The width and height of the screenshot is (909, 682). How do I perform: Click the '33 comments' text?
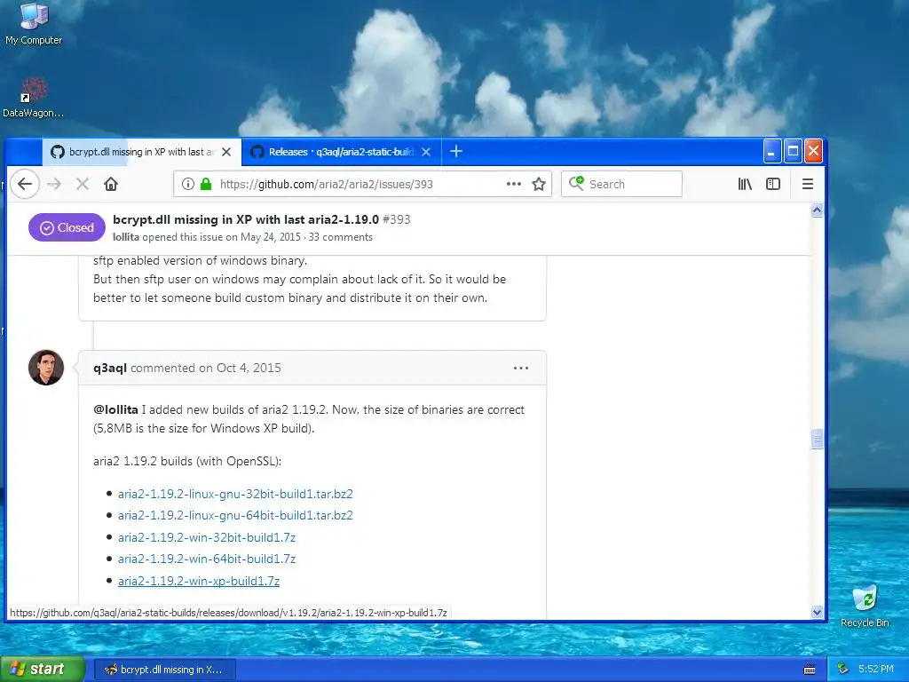[341, 237]
